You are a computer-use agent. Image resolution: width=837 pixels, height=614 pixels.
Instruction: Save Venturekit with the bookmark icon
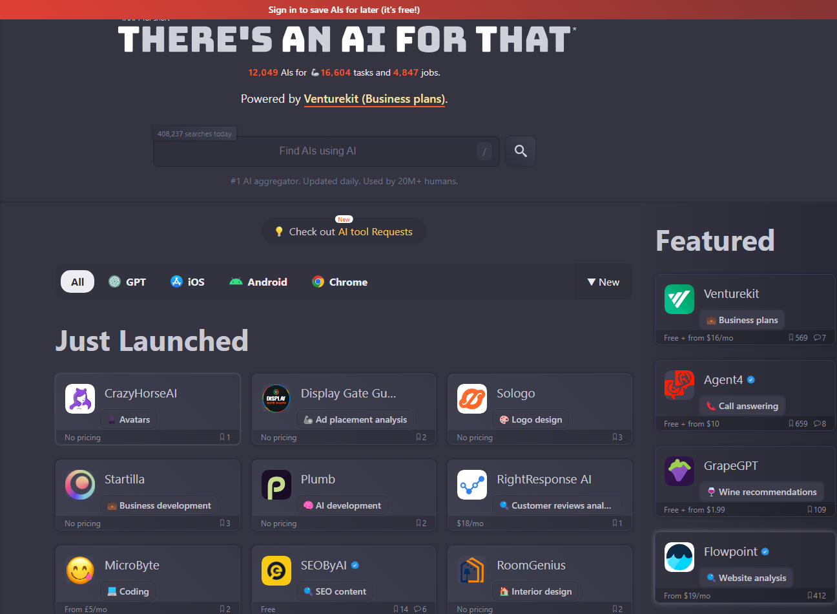pyautogui.click(x=791, y=337)
